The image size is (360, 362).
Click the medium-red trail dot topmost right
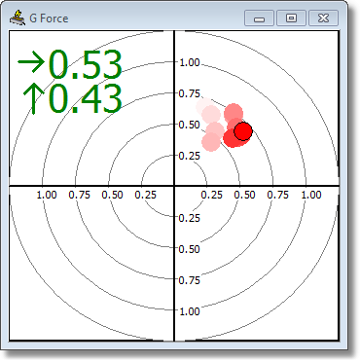pyautogui.click(x=234, y=113)
